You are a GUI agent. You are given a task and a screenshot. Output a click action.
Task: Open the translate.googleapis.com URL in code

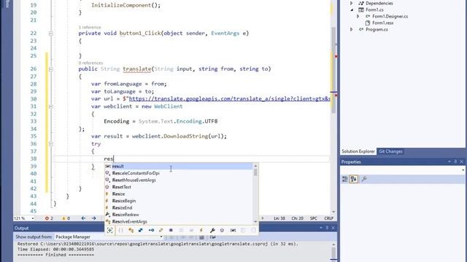(x=229, y=99)
